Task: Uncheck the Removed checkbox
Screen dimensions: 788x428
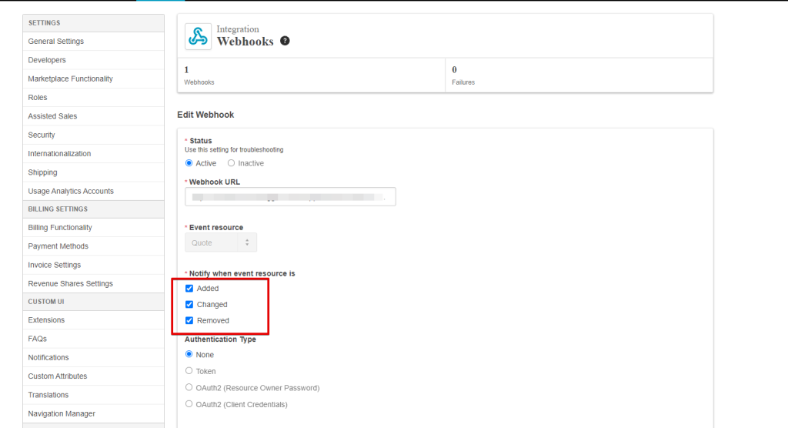Action: (189, 321)
